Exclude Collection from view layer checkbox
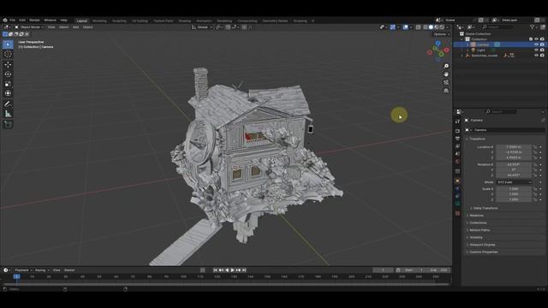 click(531, 39)
